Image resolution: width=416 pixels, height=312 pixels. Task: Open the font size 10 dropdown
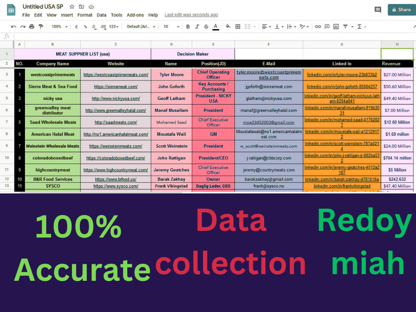click(x=171, y=27)
